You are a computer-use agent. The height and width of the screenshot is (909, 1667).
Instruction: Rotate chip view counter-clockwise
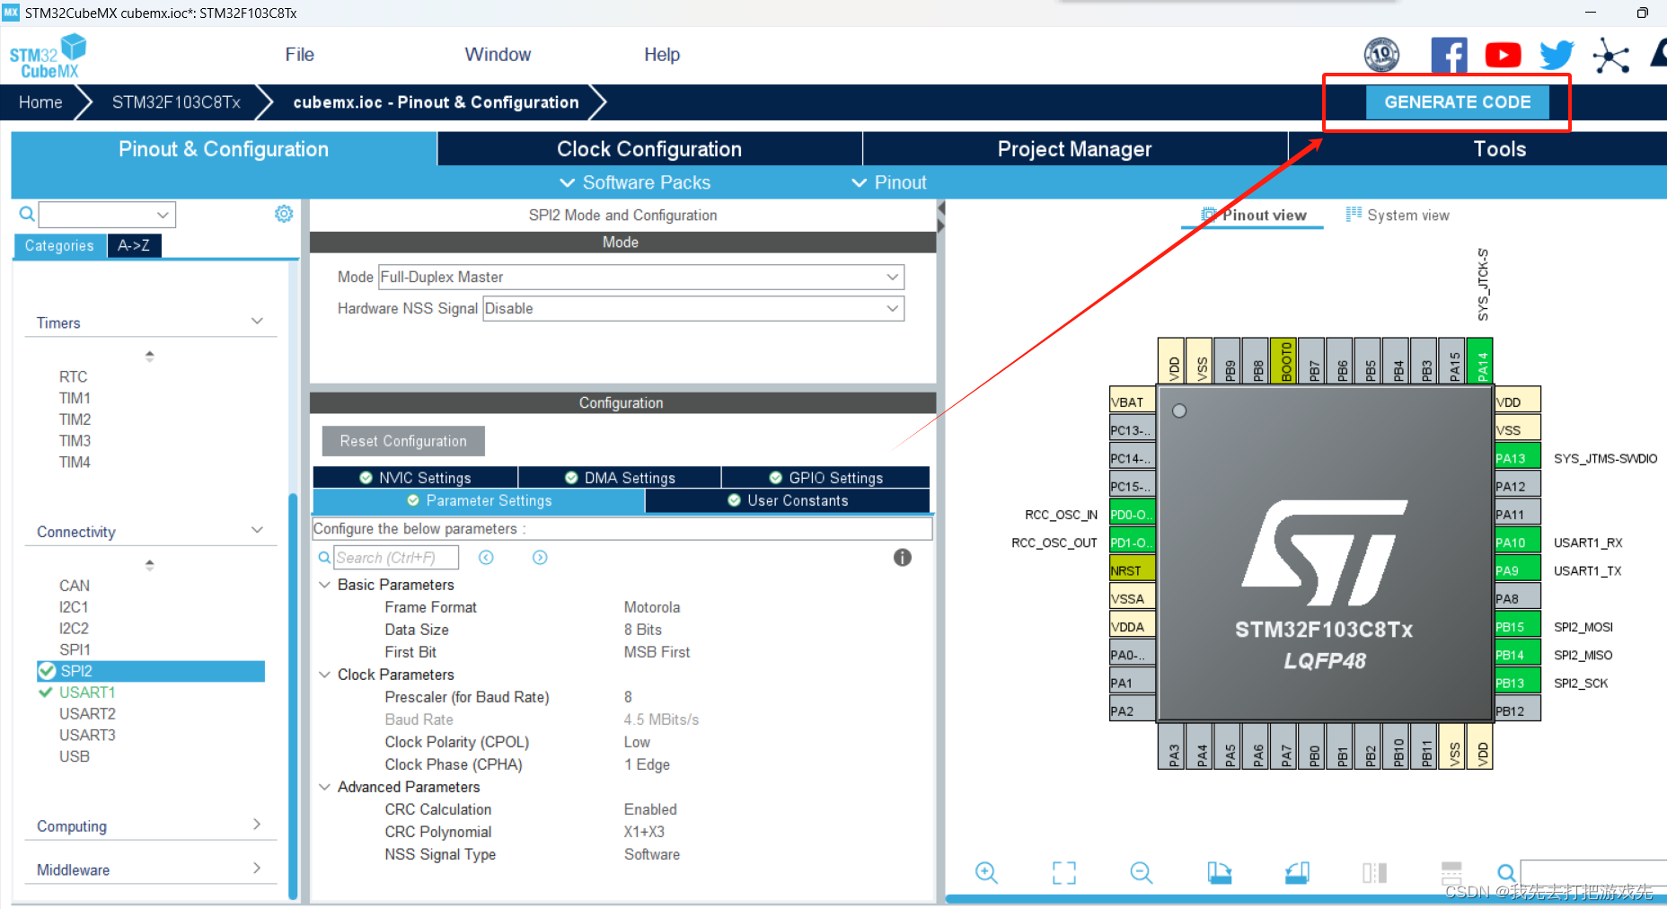click(1297, 872)
